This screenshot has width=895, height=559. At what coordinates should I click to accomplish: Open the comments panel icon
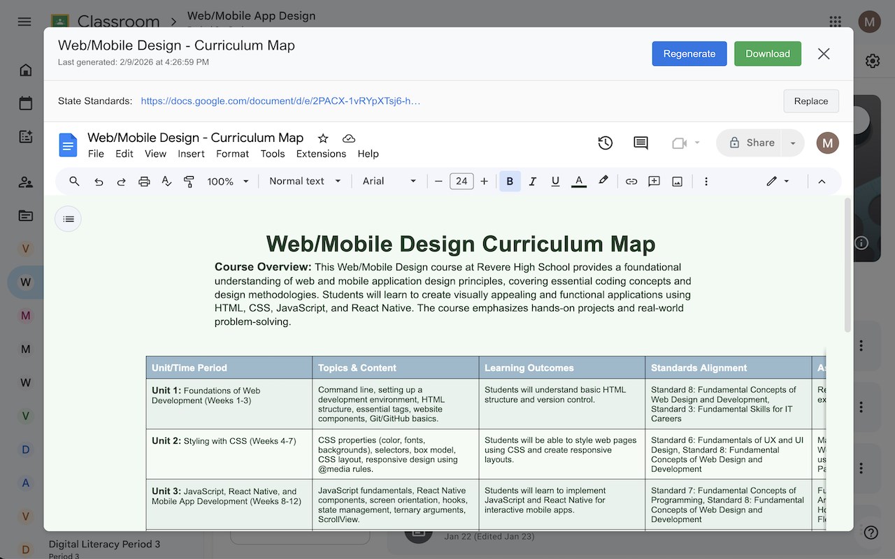tap(640, 143)
